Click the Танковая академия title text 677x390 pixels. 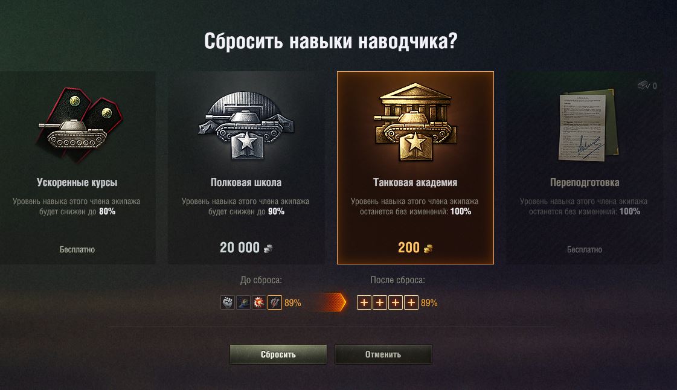click(x=415, y=182)
